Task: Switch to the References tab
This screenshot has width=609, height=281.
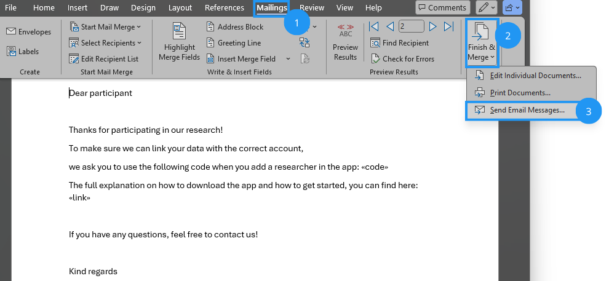Action: [x=225, y=7]
